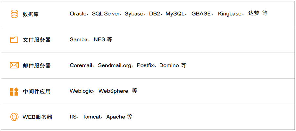
Task: Click the middleware application blocks icon
Action: point(14,92)
